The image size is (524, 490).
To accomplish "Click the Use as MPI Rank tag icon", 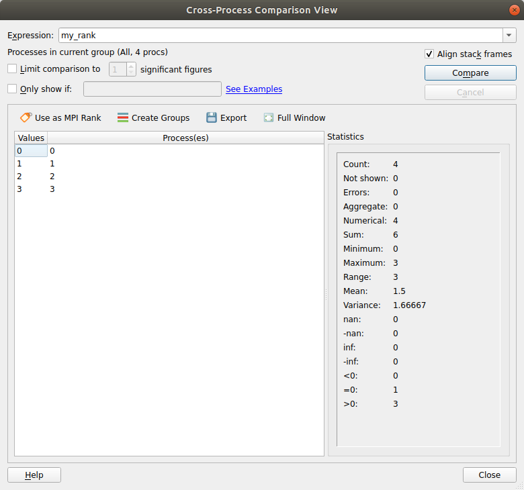I will pyautogui.click(x=26, y=117).
